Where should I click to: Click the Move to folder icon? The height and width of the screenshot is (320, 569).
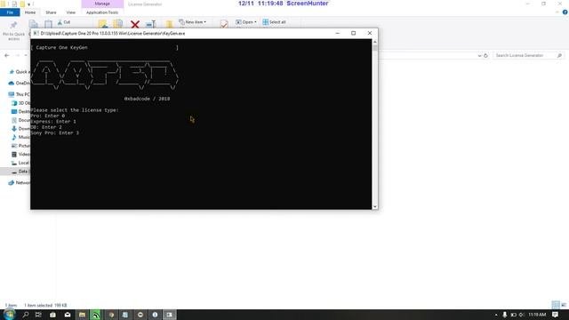point(103,24)
